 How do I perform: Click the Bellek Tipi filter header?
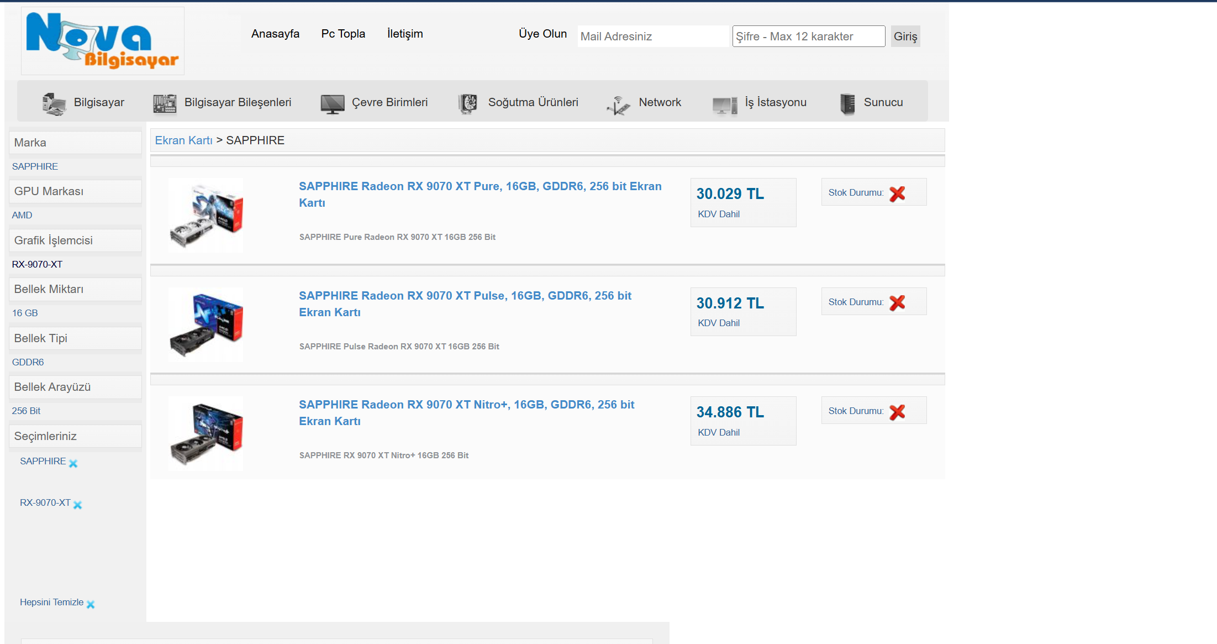coord(75,338)
